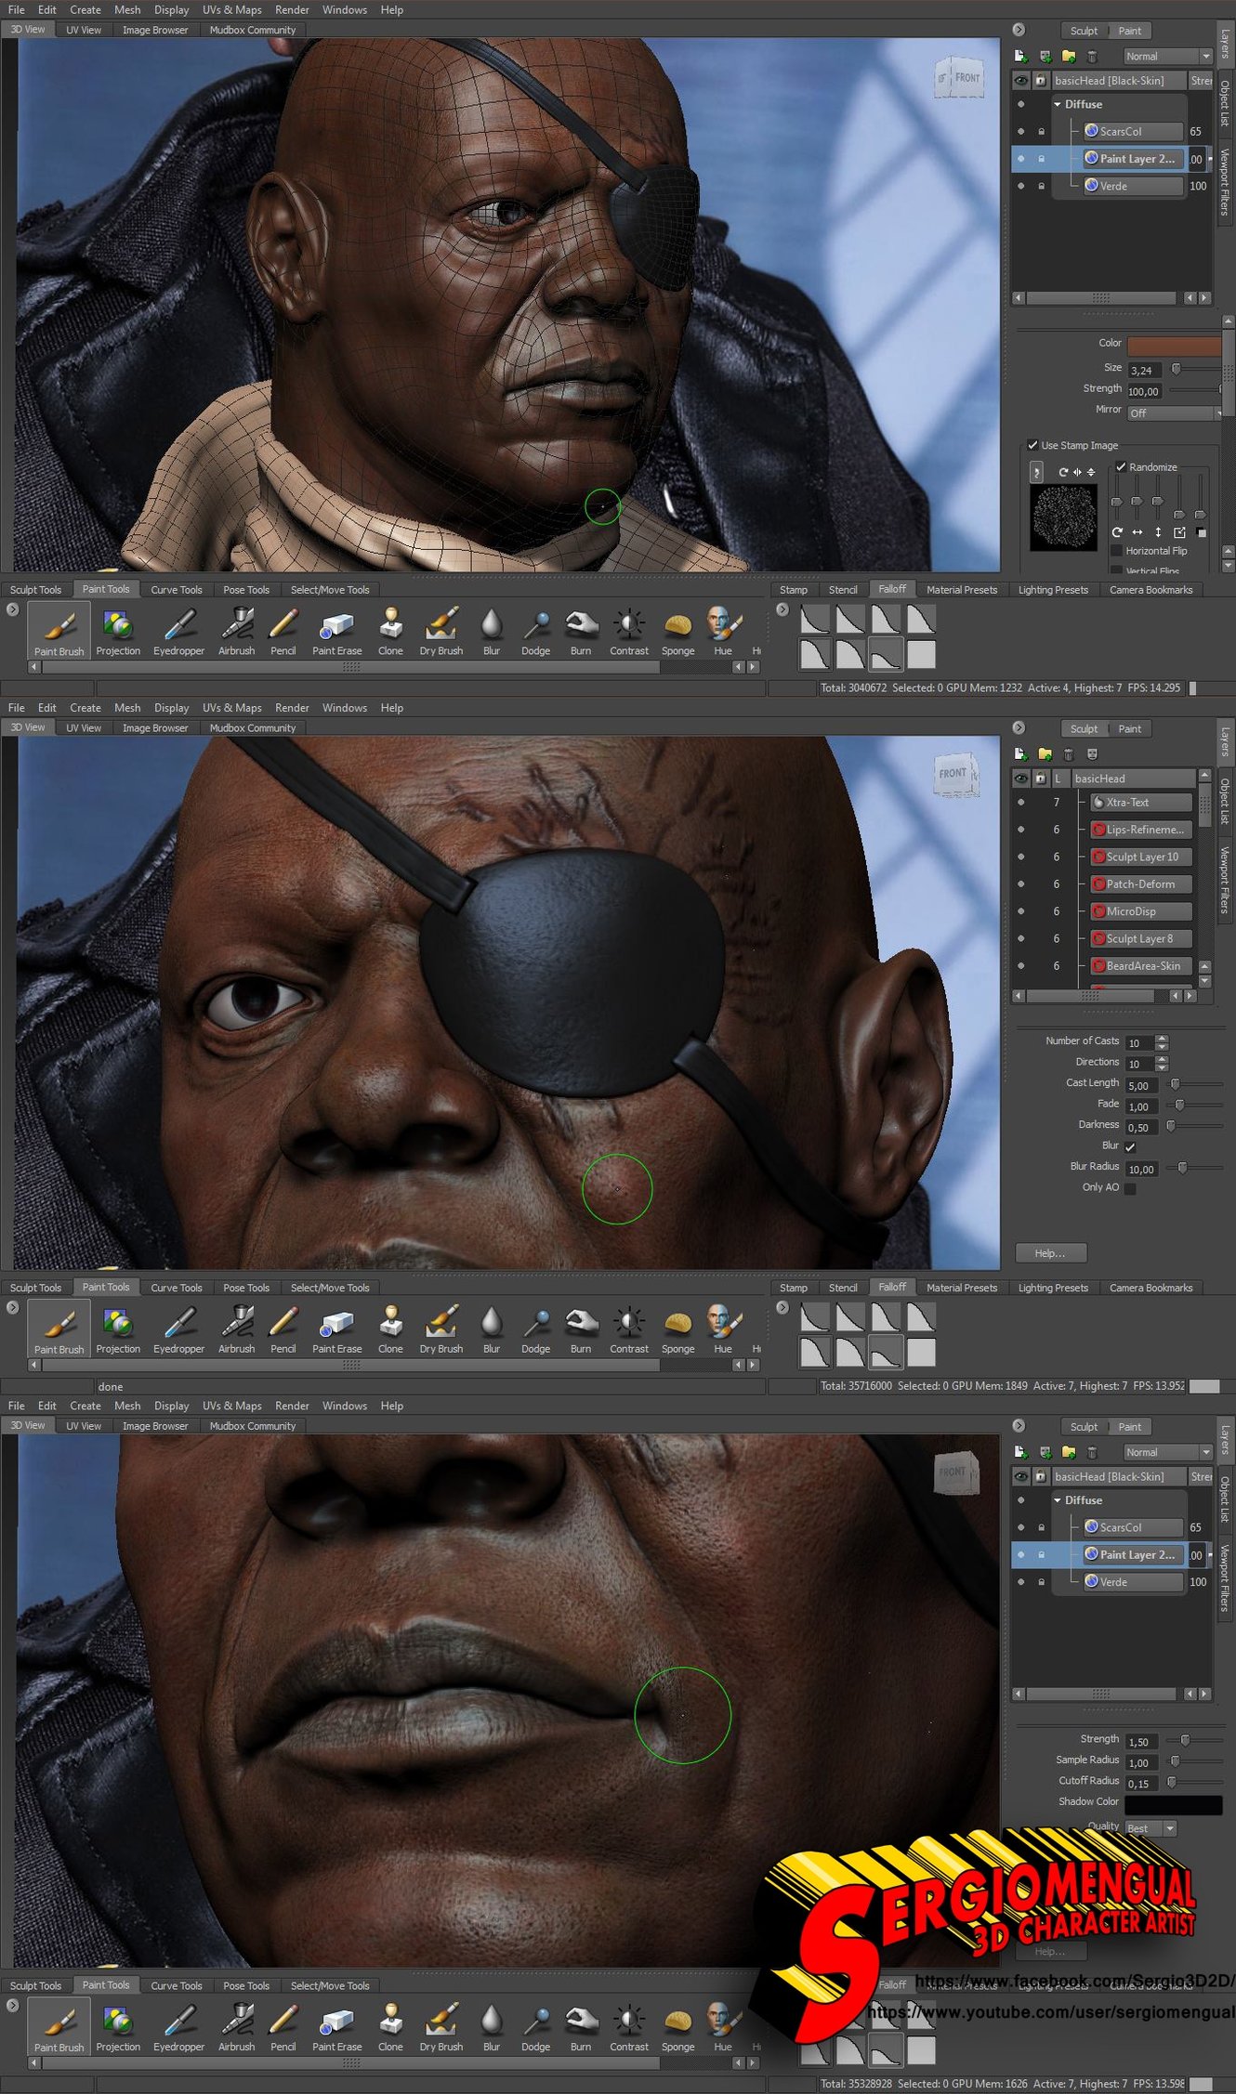Click bottom scroll-down arrow of sculpt layer list

coord(1204,981)
